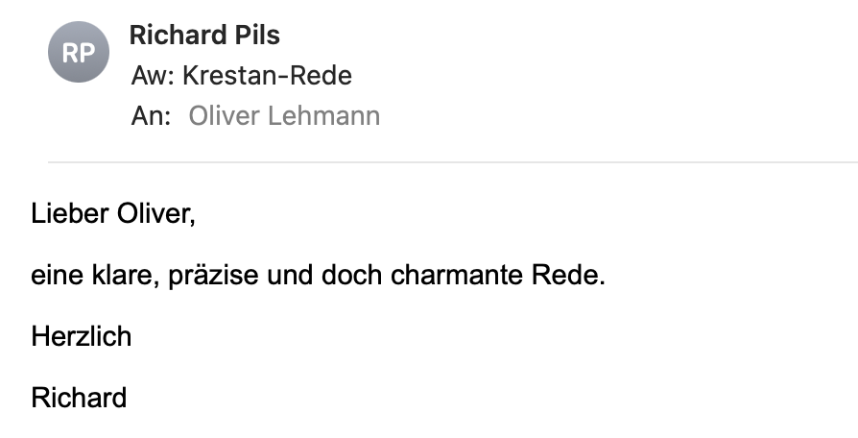Viewport: 858px width, 438px height.
Task: Click the RP sender avatar icon
Action: 78,52
